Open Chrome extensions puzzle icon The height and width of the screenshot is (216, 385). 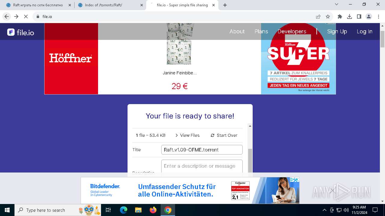(x=340, y=16)
